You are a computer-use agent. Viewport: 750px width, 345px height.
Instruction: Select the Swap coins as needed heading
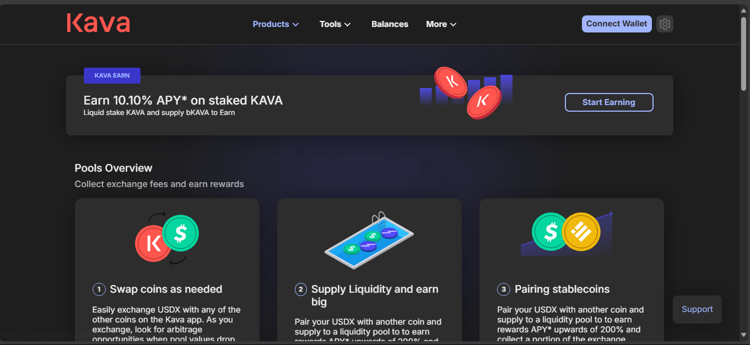(166, 289)
